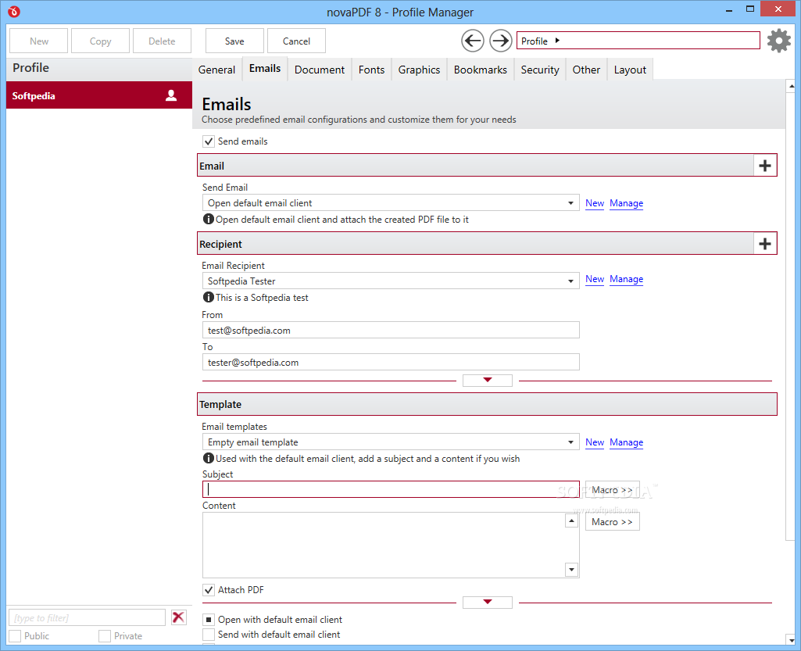Switch to the Graphics tab

coord(419,70)
